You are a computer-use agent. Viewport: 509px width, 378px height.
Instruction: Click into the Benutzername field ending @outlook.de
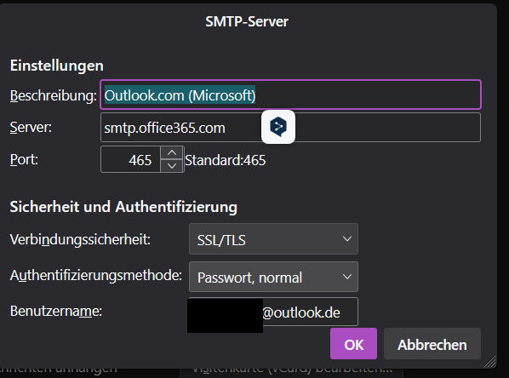273,312
